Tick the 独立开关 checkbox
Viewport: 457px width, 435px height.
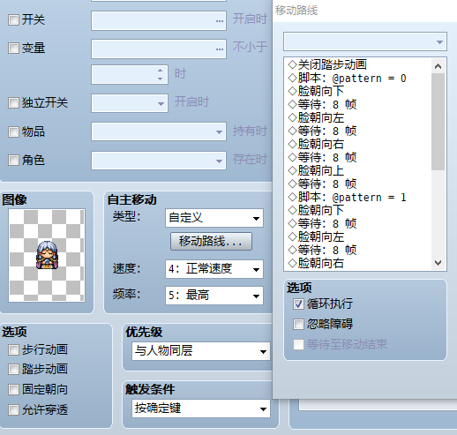[x=13, y=103]
